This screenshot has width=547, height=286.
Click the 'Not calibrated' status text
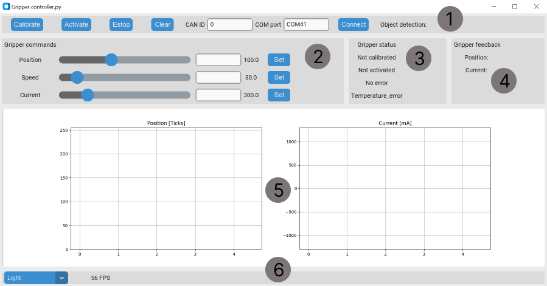point(377,57)
